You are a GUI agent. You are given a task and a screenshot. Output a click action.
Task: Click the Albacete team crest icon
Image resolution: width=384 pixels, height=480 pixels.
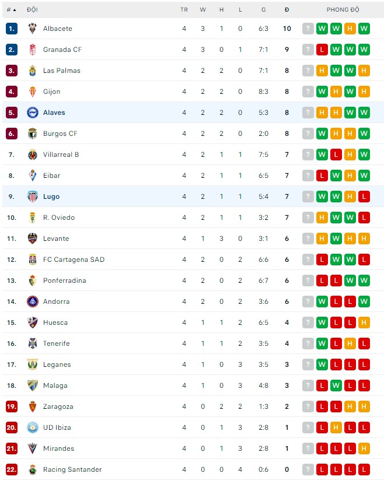pos(32,29)
